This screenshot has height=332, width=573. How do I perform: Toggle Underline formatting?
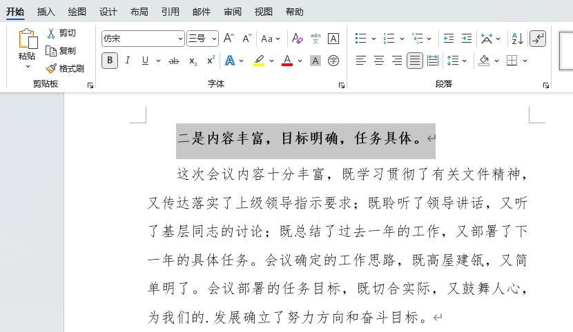tap(145, 61)
